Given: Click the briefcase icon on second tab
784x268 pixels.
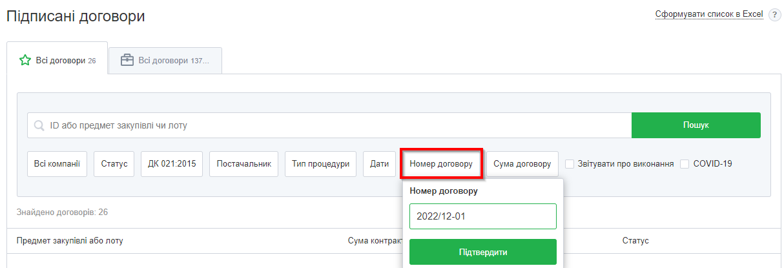Looking at the screenshot, I should click(127, 60).
